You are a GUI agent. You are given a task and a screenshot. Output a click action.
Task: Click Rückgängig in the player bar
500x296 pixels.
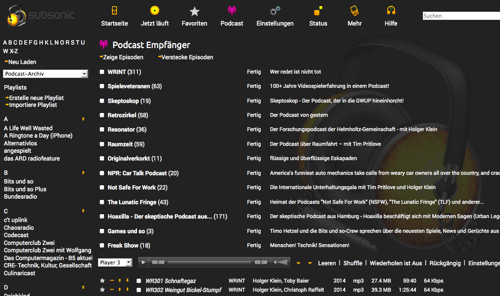pos(445,263)
